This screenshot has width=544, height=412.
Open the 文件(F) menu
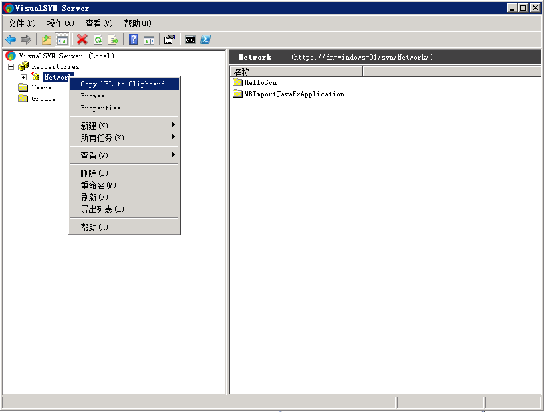tap(22, 23)
